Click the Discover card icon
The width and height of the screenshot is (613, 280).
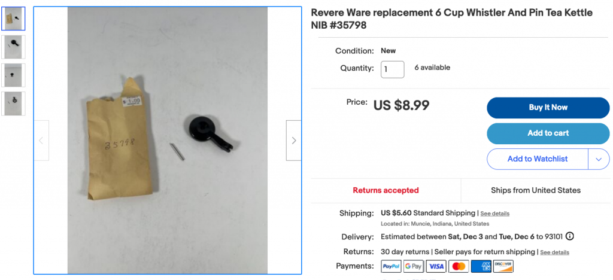point(503,266)
